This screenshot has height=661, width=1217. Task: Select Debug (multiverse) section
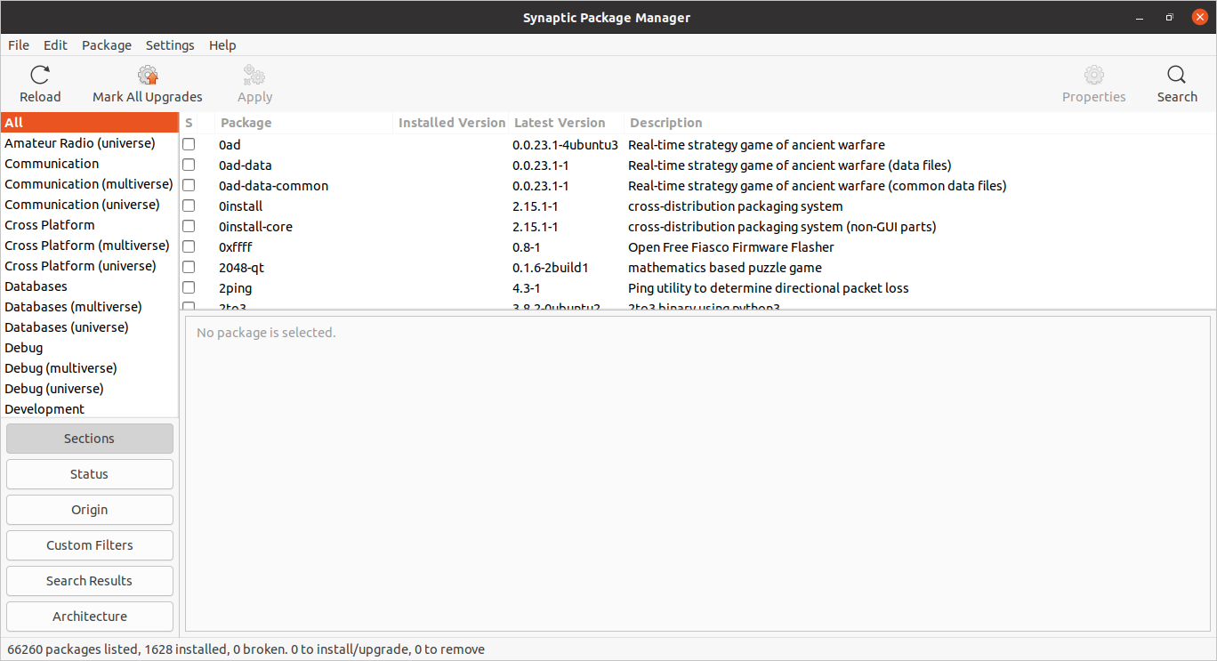point(89,368)
